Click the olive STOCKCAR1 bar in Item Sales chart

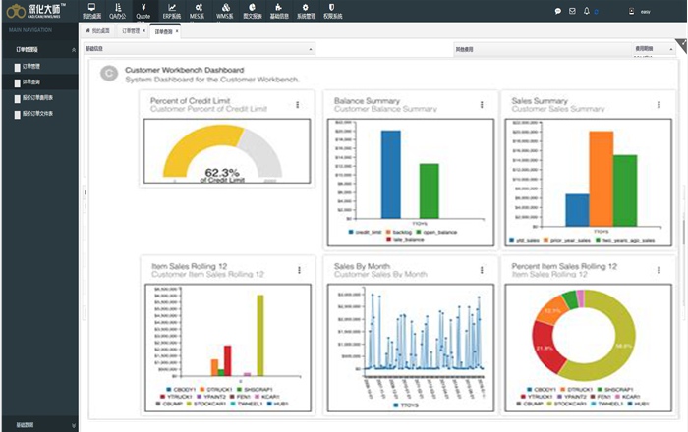pos(260,335)
